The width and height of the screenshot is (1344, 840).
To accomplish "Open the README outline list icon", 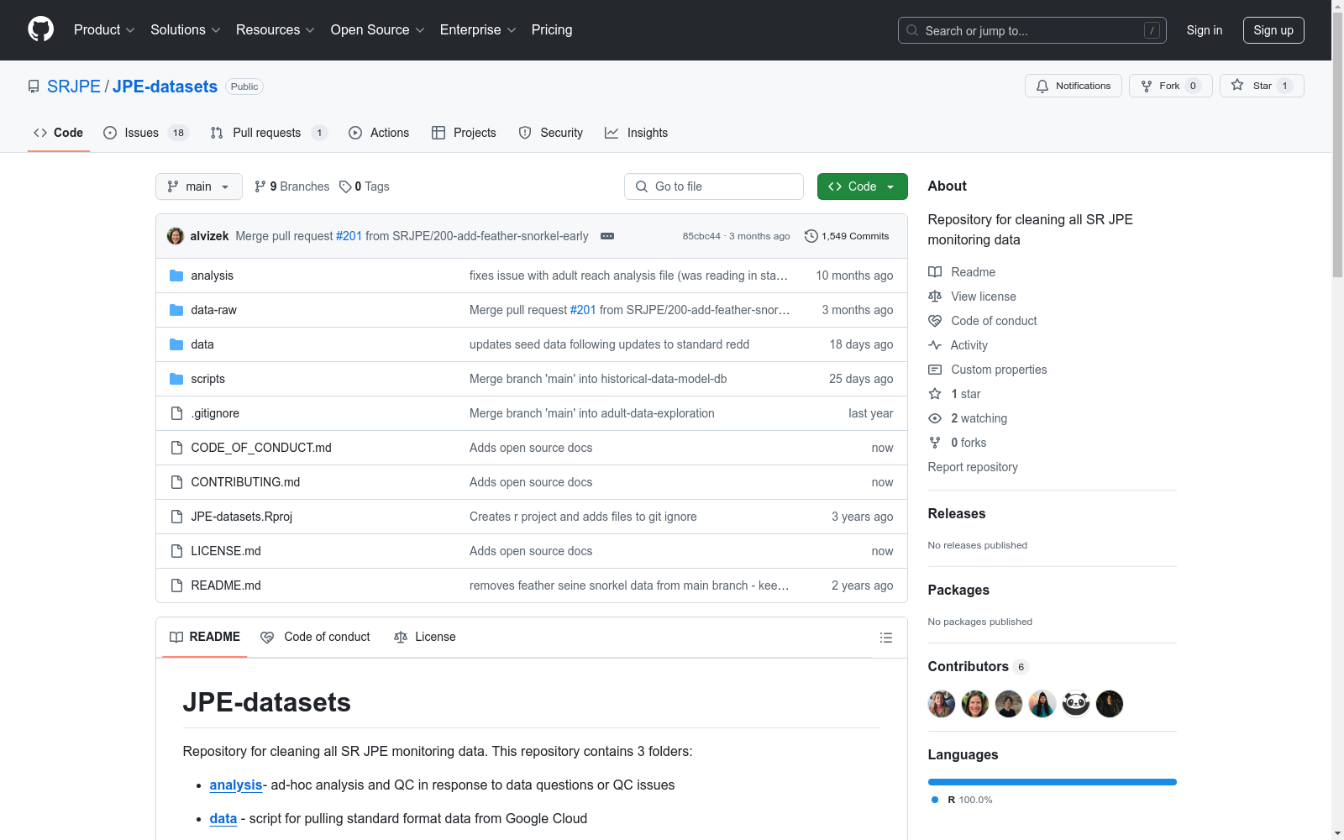I will pos(885,638).
